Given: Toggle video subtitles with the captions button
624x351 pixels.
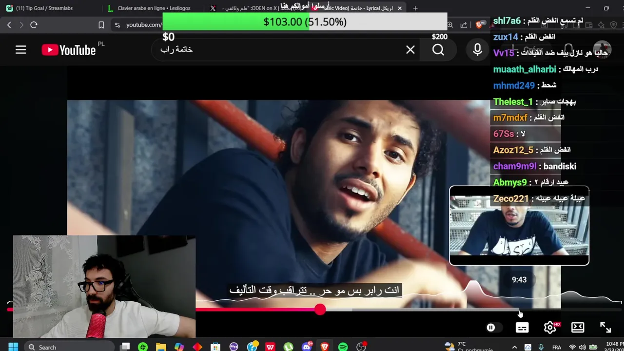Looking at the screenshot, I should click(x=522, y=328).
